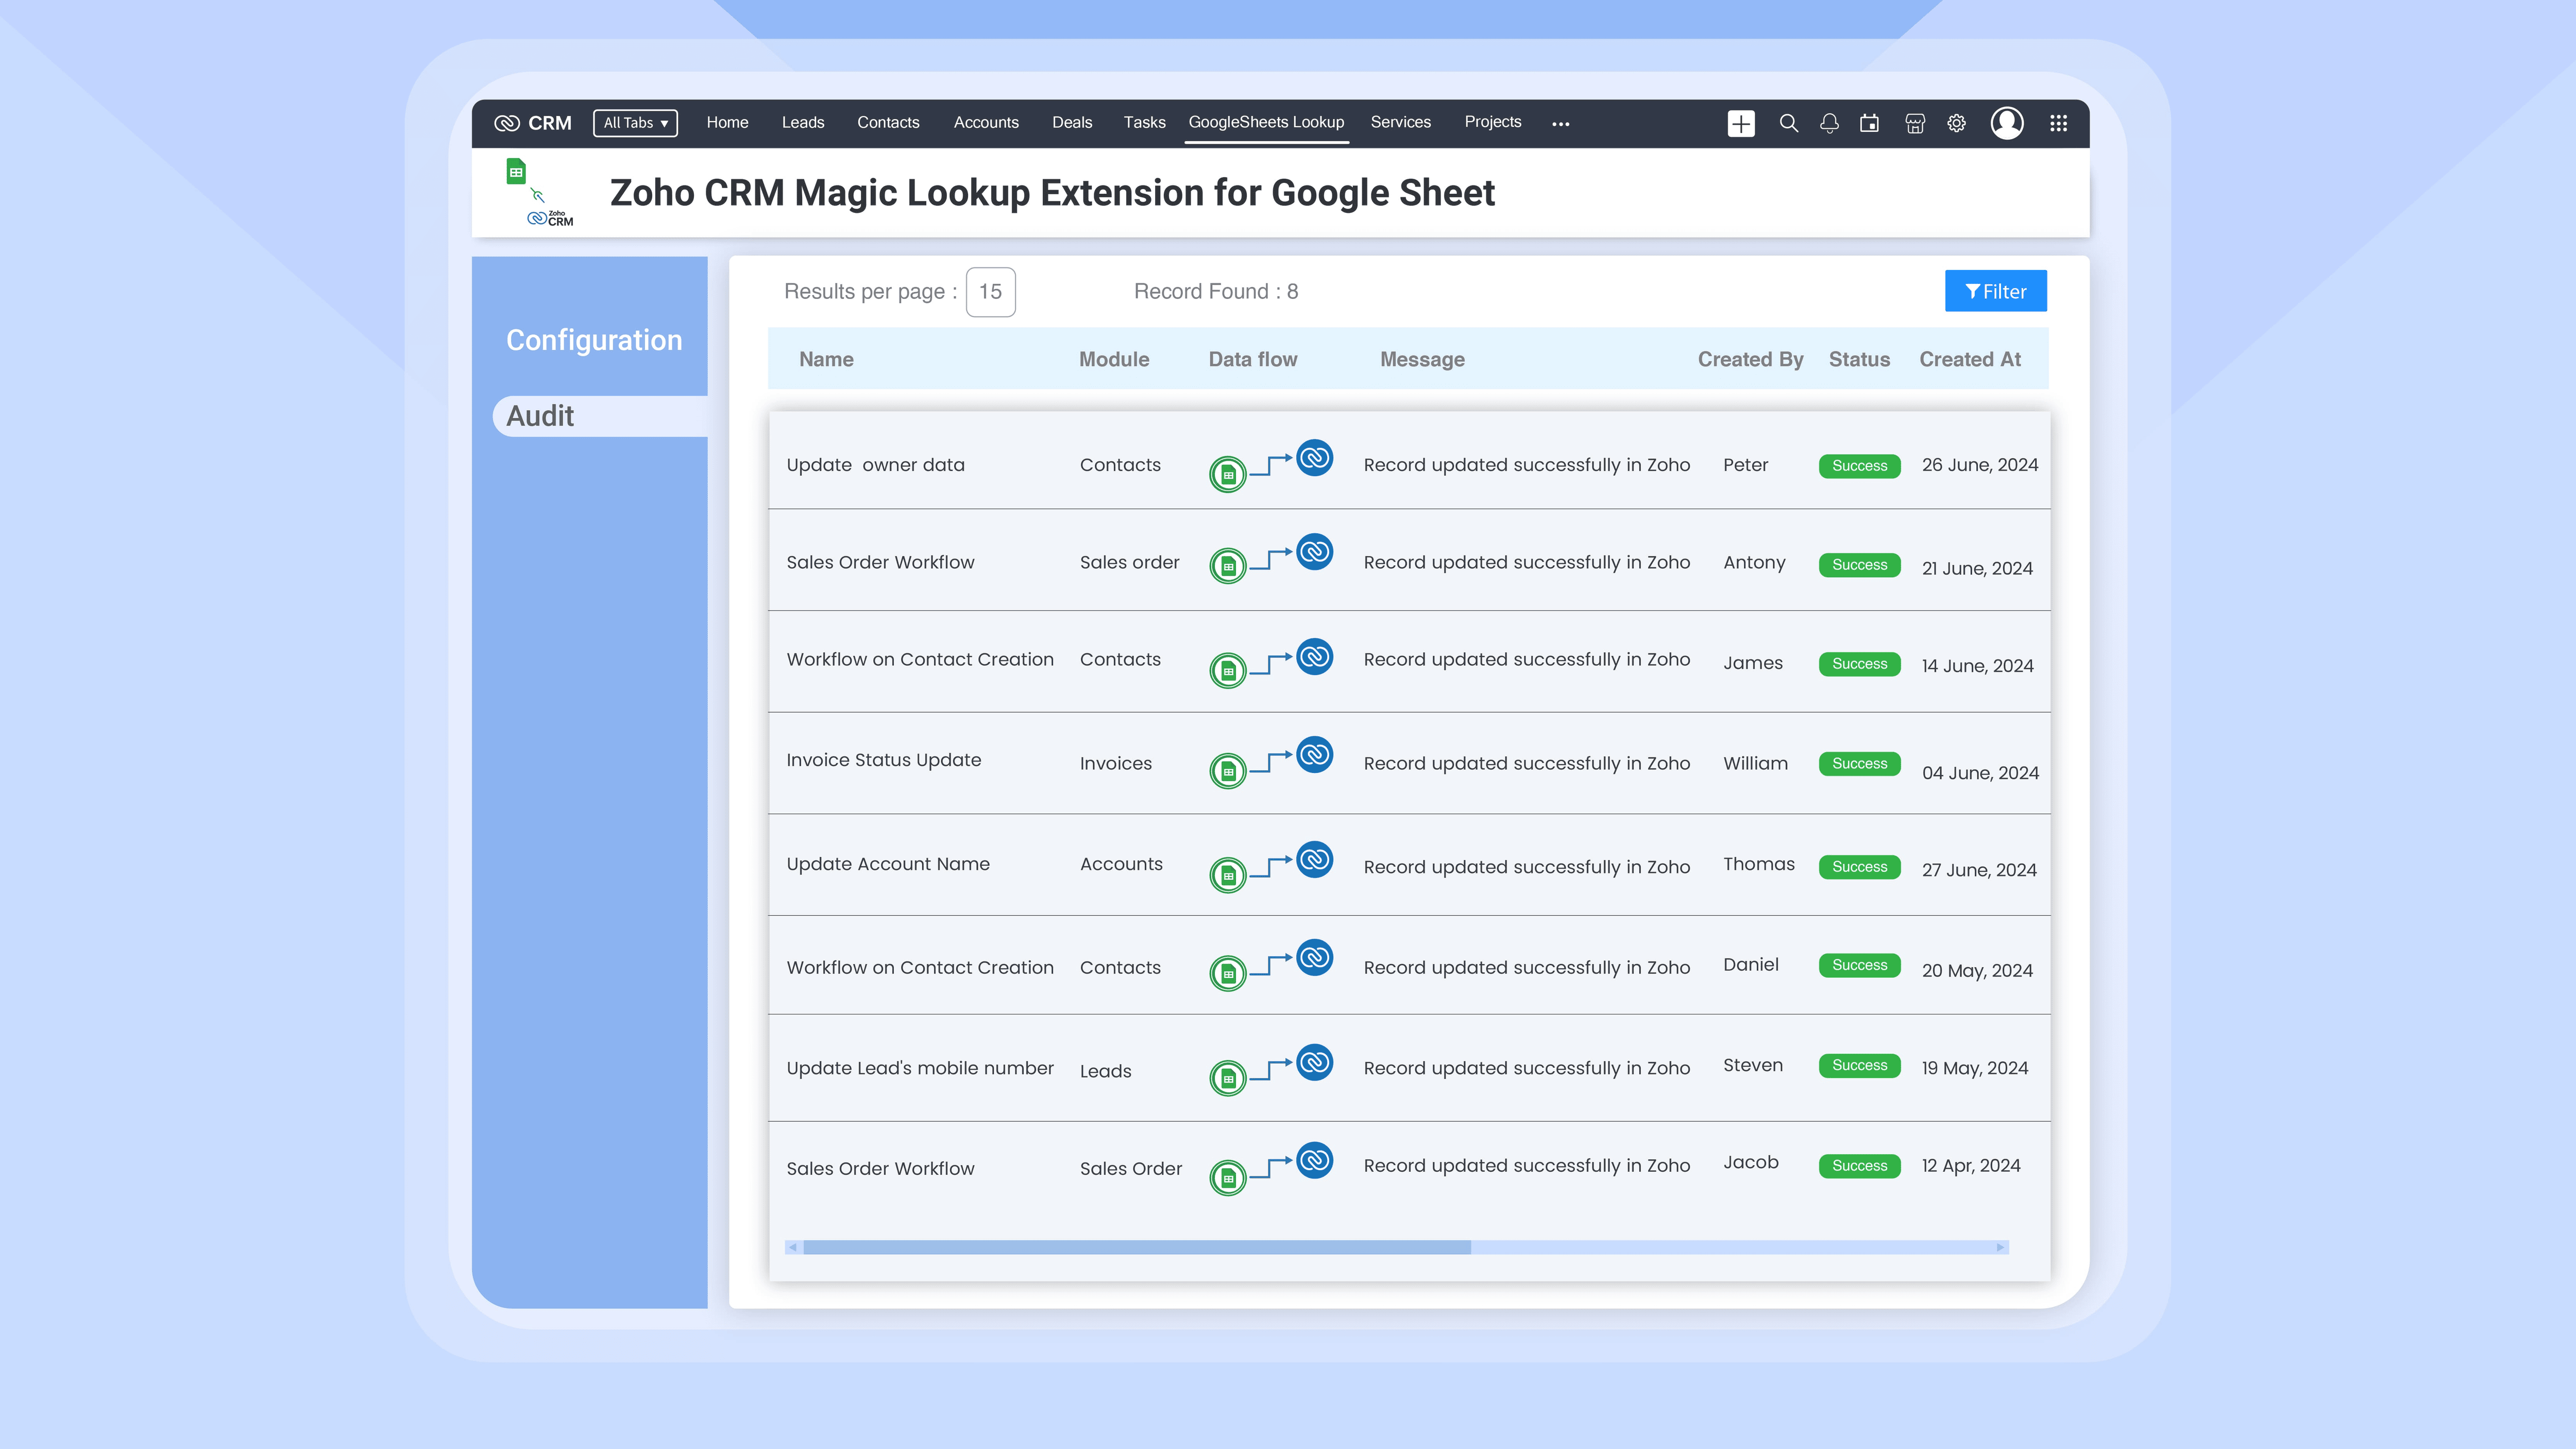
Task: Open the marketplace store icon
Action: pyautogui.click(x=1915, y=123)
